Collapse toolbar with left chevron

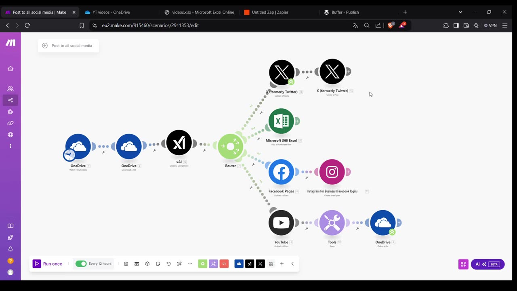coord(292,264)
